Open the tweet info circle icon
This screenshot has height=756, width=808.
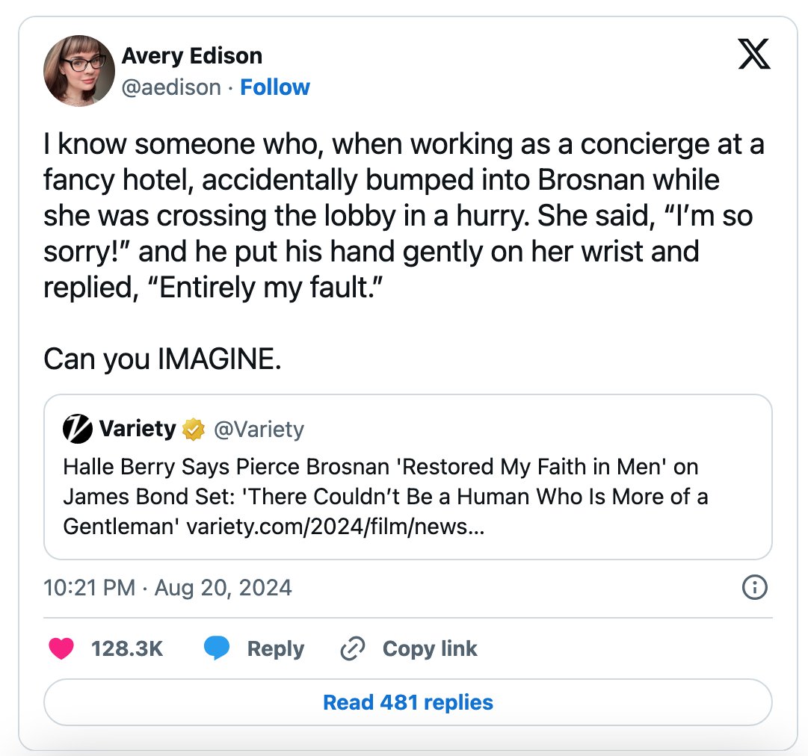click(754, 587)
